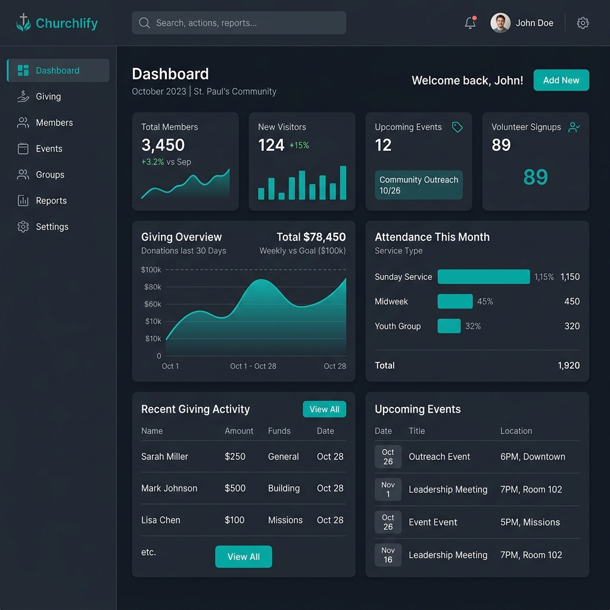Click the Outreach Event title
The height and width of the screenshot is (610, 610).
pyautogui.click(x=439, y=457)
